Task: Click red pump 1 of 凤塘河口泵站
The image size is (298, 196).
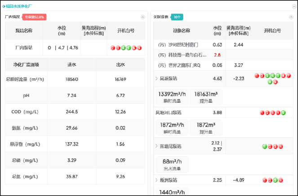Action: 262,113
